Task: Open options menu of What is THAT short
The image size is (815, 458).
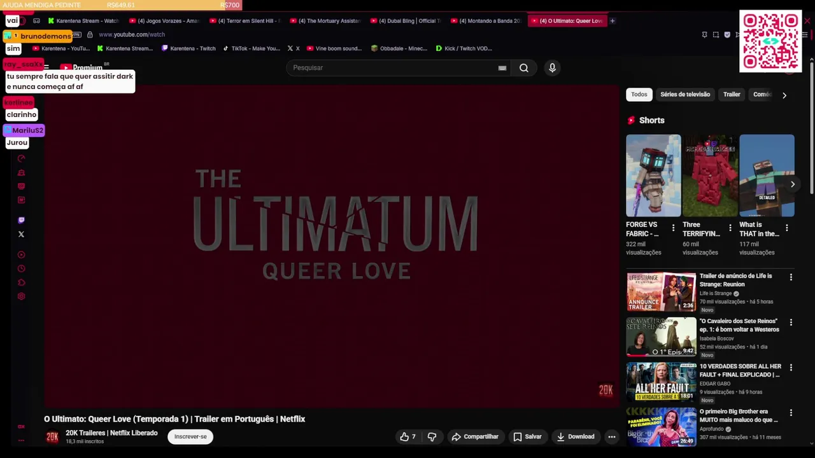Action: pos(786,228)
